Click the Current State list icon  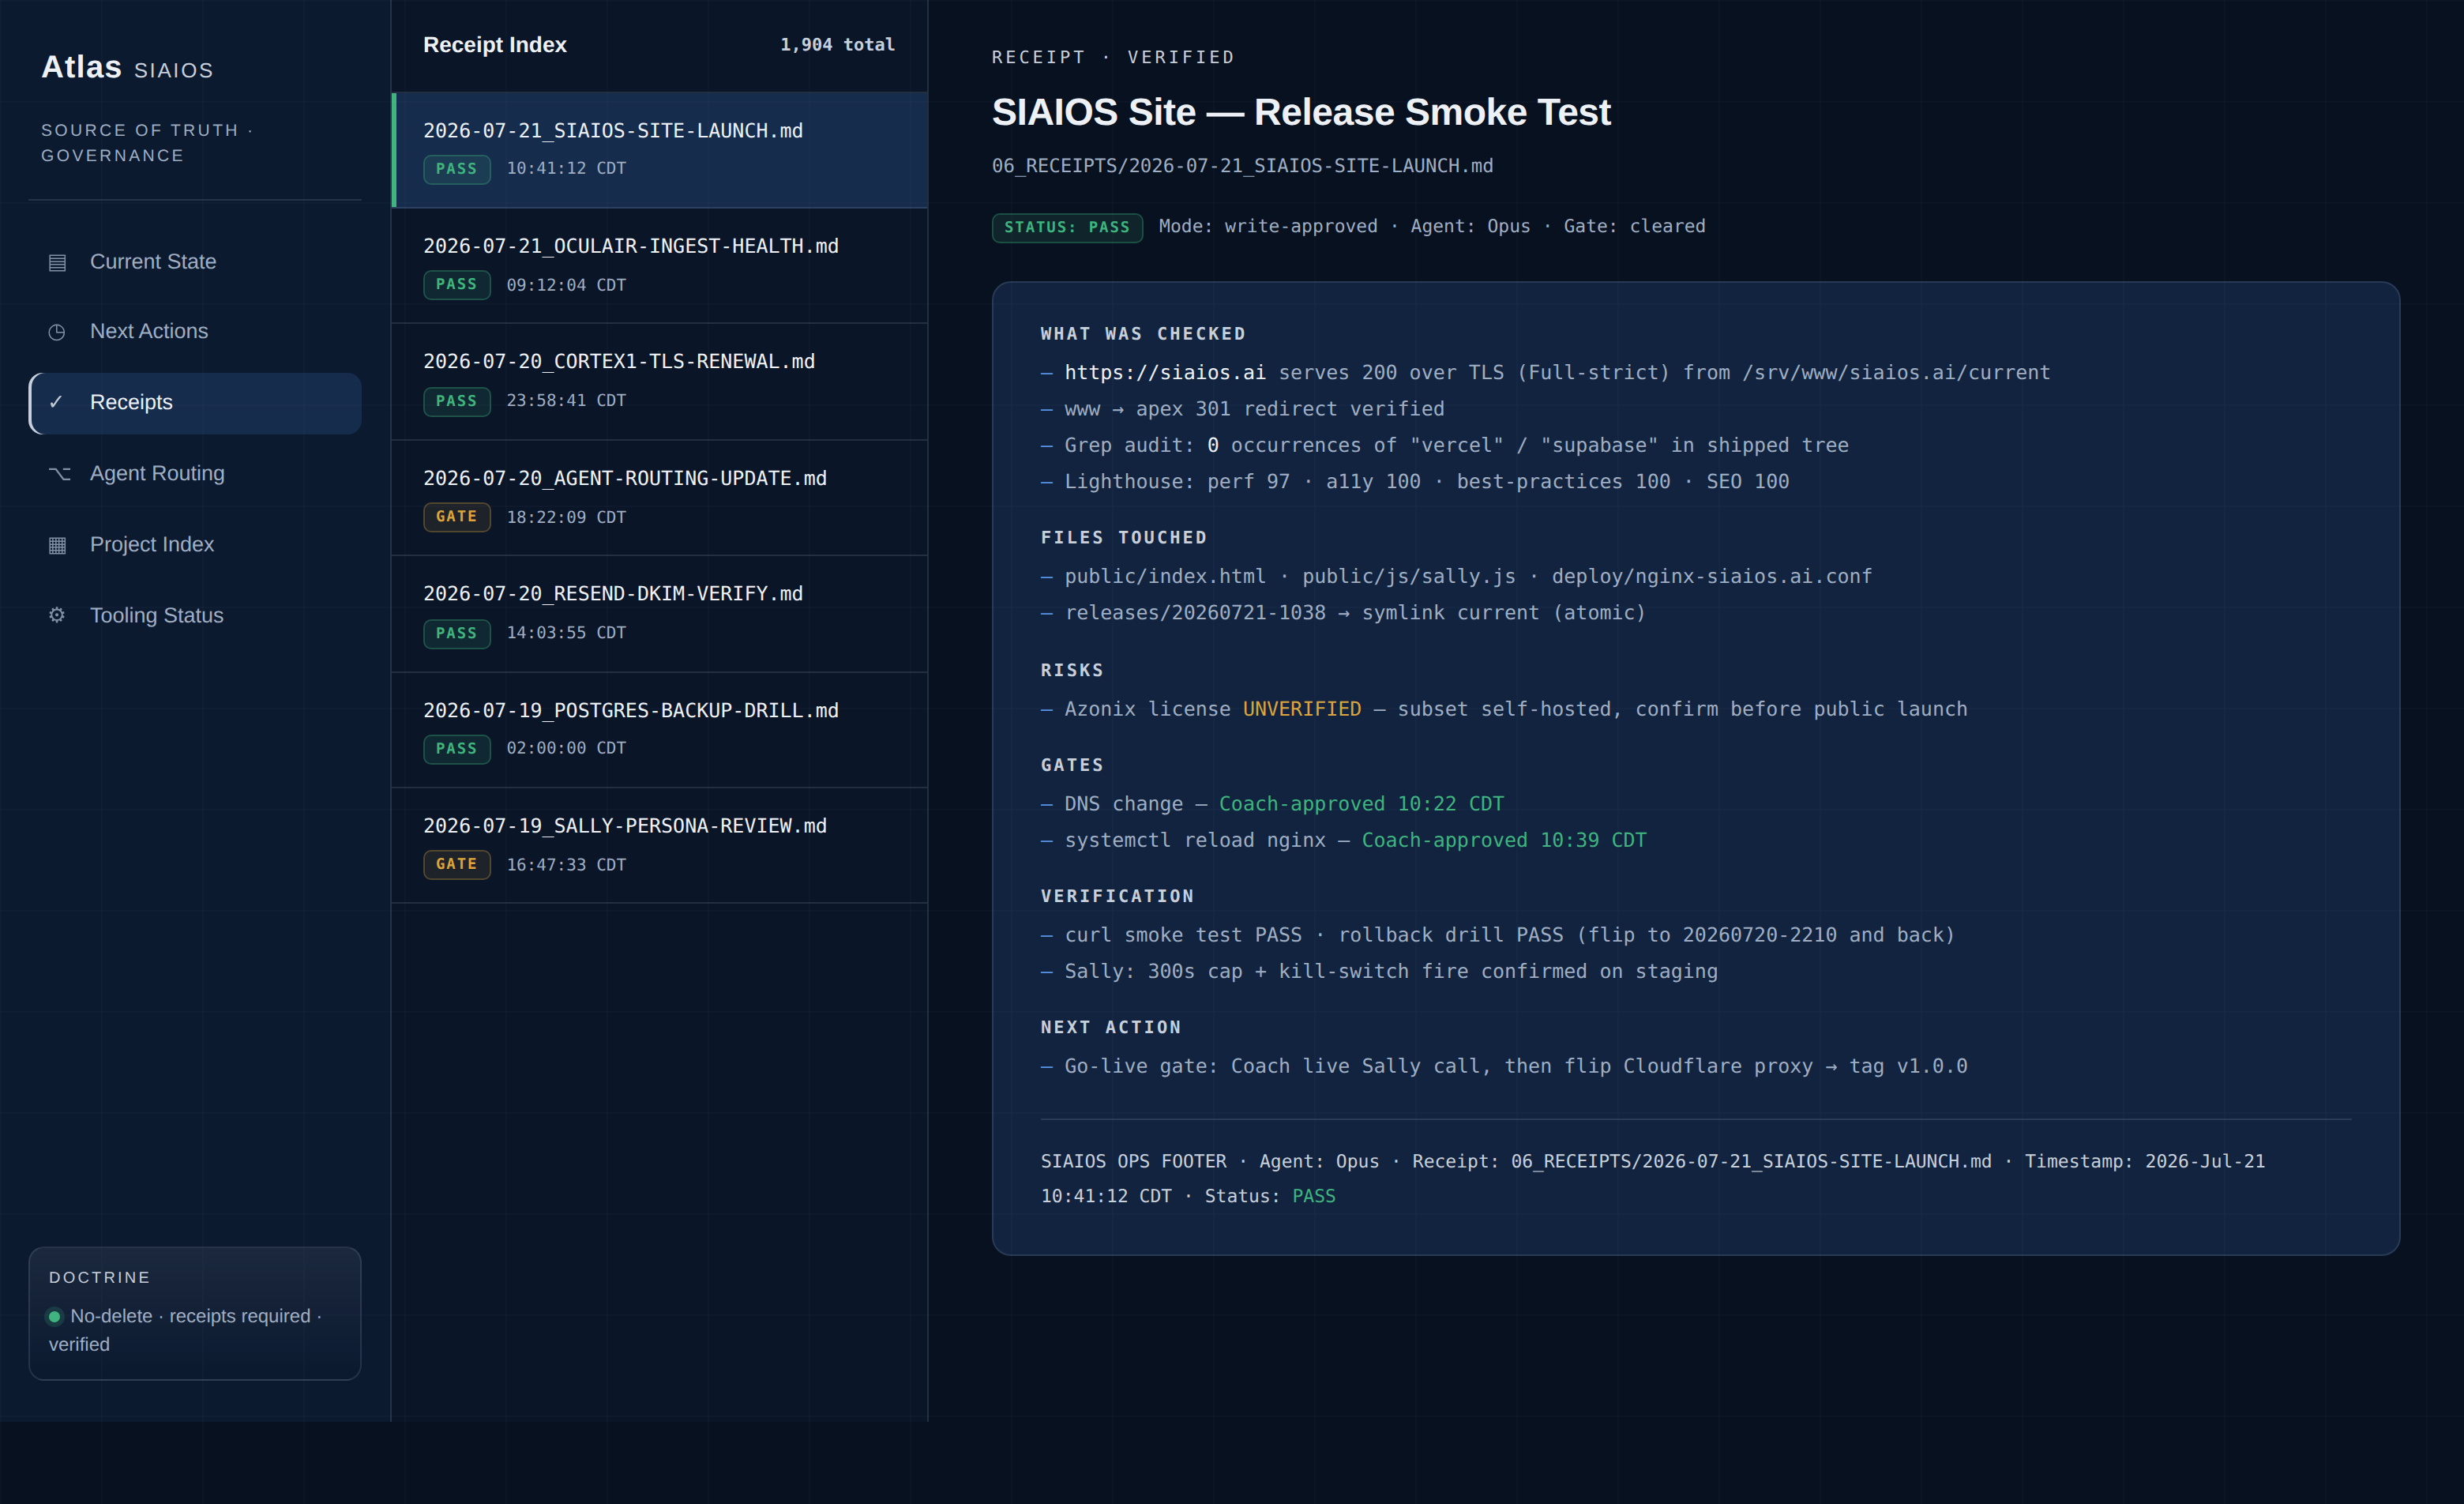[57, 262]
